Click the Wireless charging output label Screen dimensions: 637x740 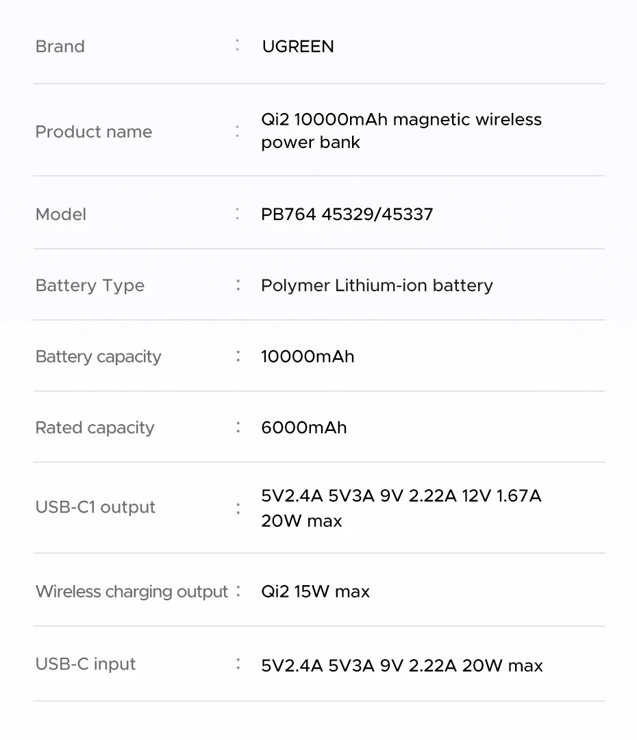[132, 592]
